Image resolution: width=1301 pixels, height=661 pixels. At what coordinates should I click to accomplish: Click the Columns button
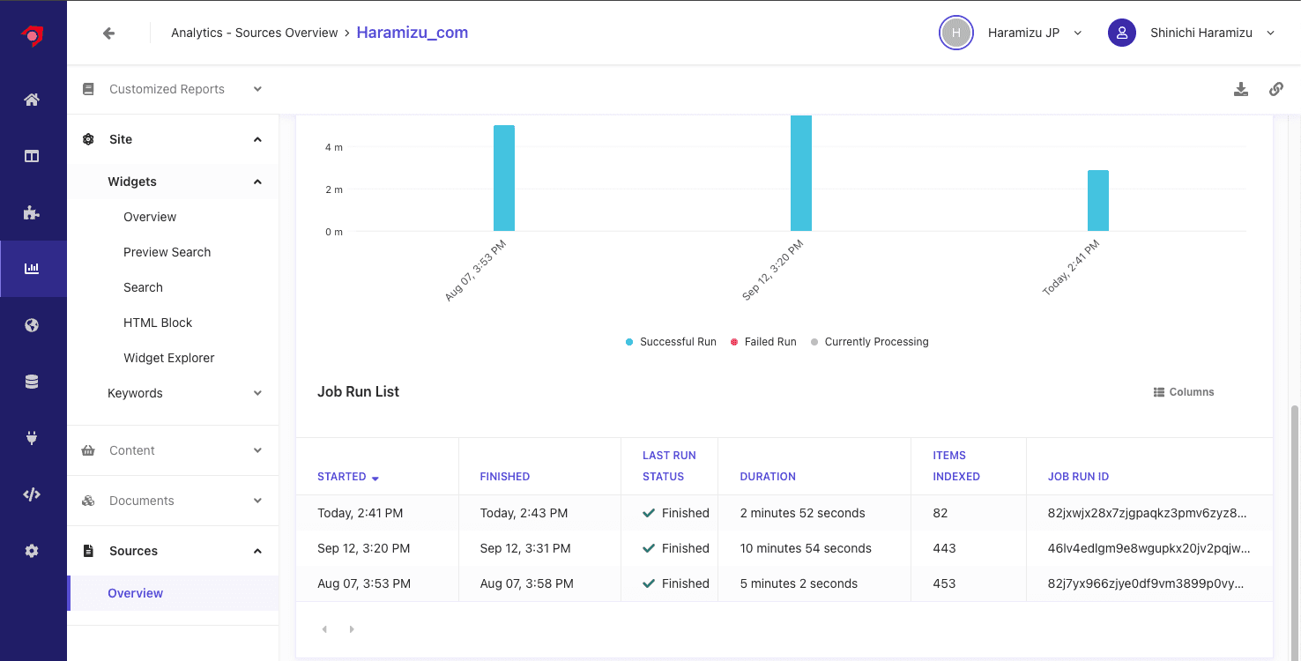tap(1184, 392)
